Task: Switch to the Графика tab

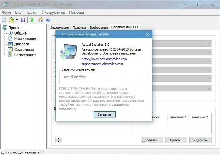Action: coord(79,28)
